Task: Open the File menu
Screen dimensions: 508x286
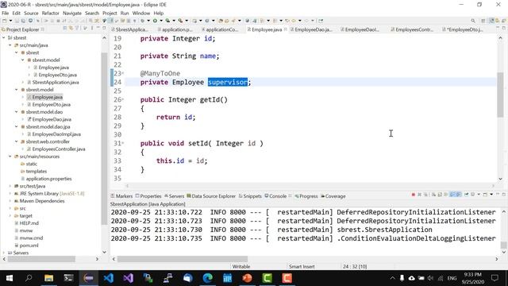Action: click(x=6, y=13)
